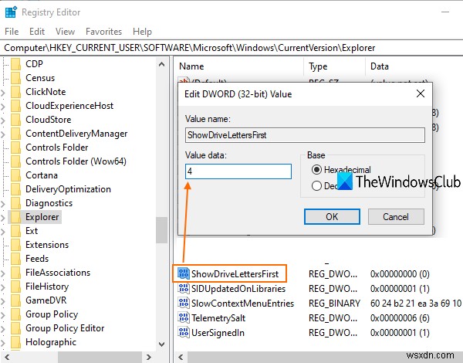Open the View menu
Viewport: 463px width, 363px height.
point(66,32)
